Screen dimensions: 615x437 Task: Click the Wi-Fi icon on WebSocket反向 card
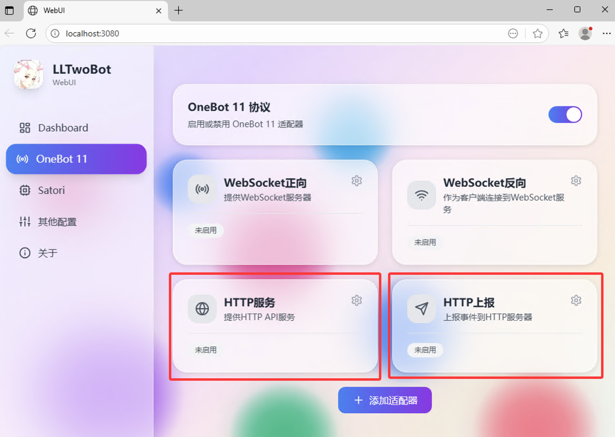coord(421,195)
